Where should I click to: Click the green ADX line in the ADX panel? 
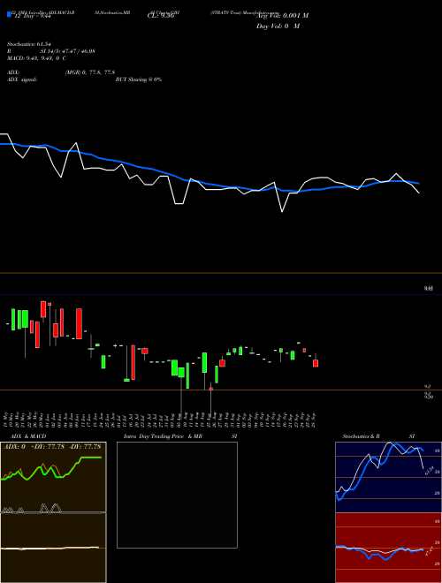pyautogui.click(x=50, y=469)
